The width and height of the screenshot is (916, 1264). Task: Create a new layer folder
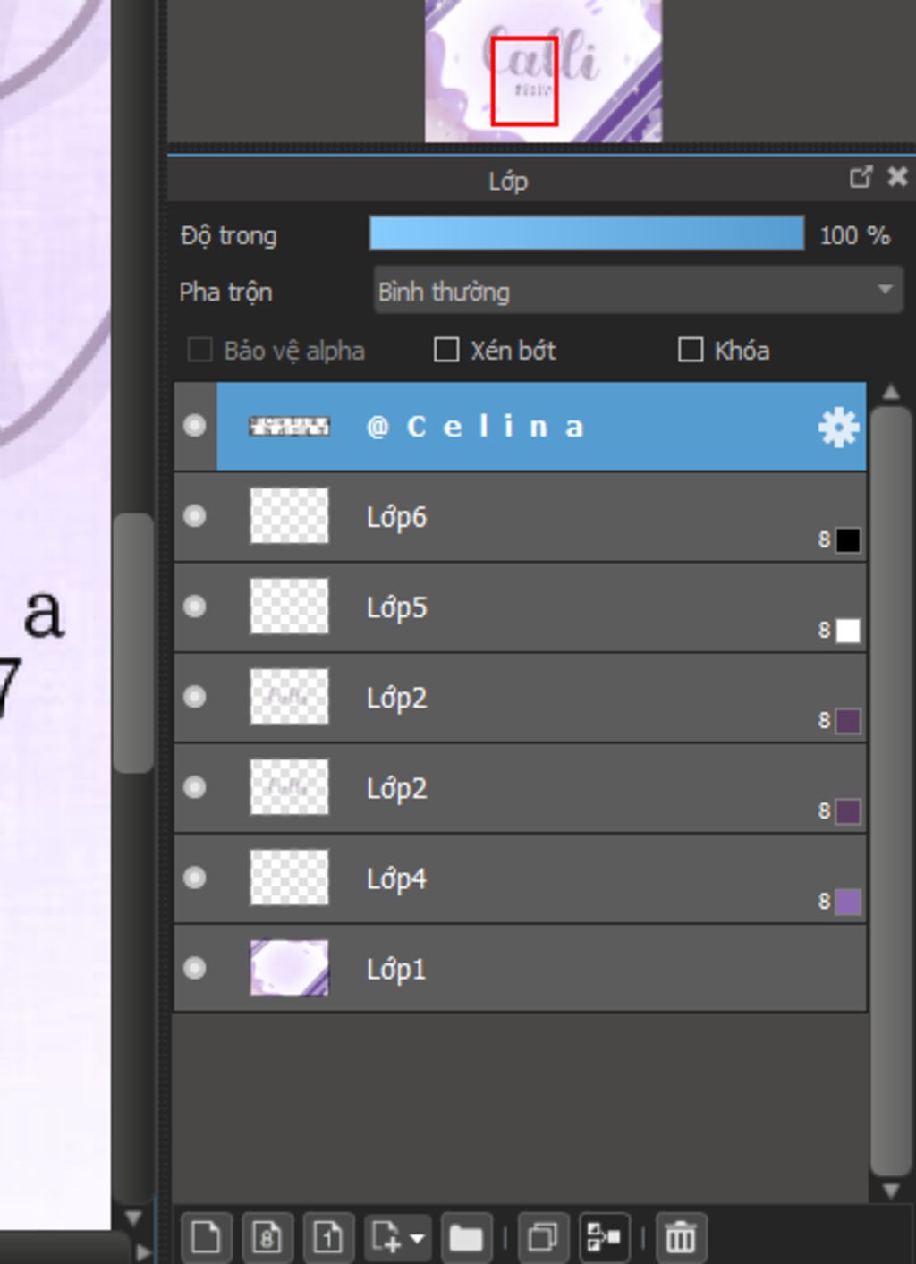coord(466,1238)
